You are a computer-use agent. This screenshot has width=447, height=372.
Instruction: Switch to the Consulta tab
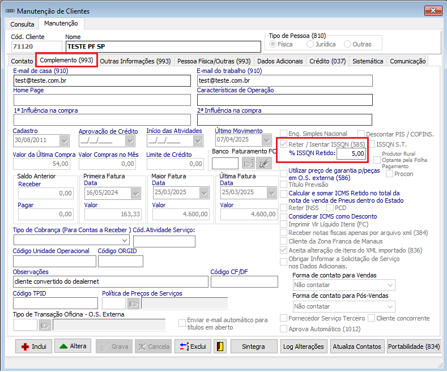22,24
